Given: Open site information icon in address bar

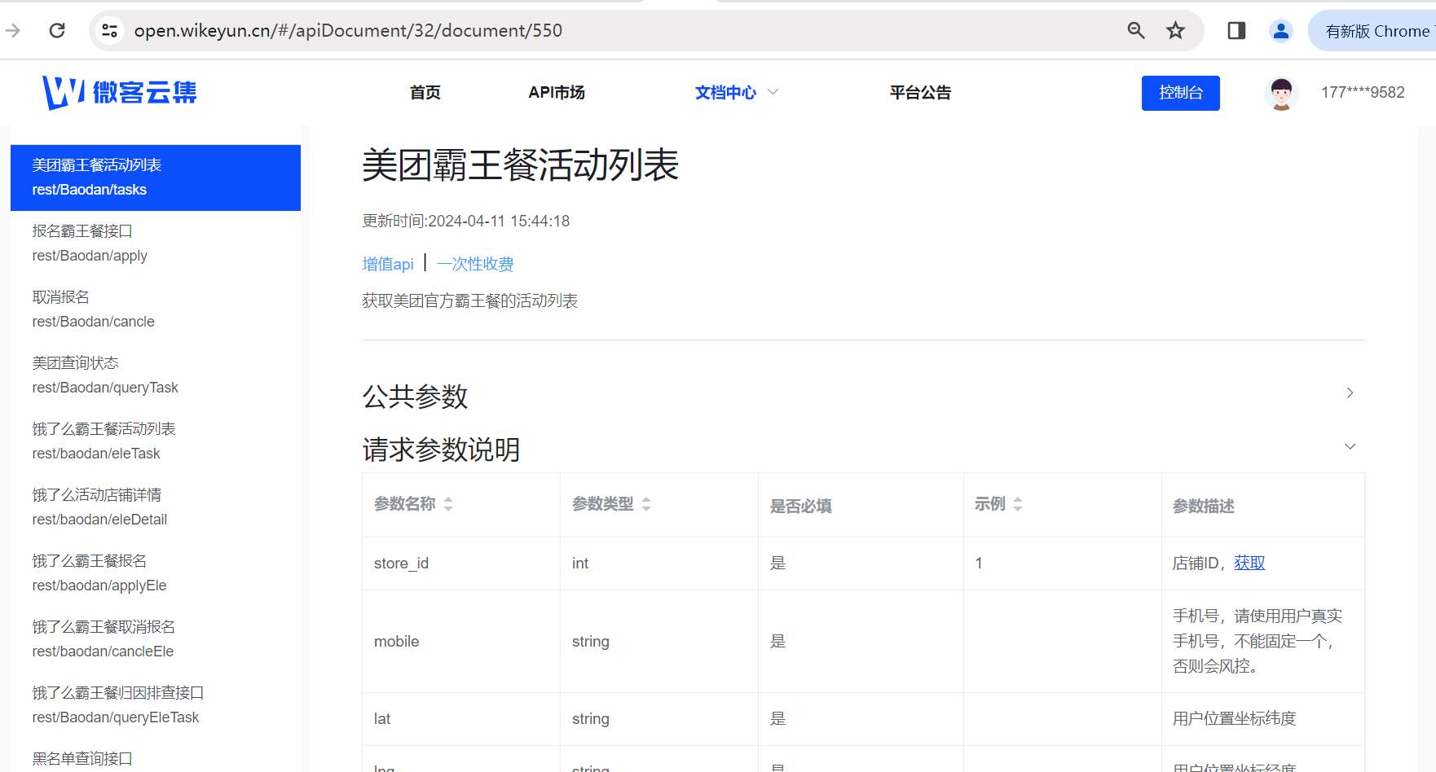Looking at the screenshot, I should click(109, 31).
